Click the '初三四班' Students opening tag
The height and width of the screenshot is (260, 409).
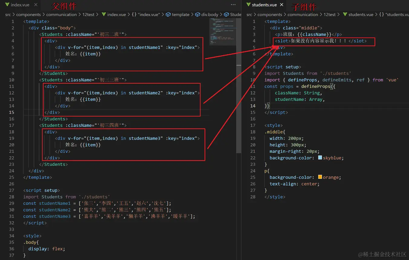pyautogui.click(x=83, y=125)
